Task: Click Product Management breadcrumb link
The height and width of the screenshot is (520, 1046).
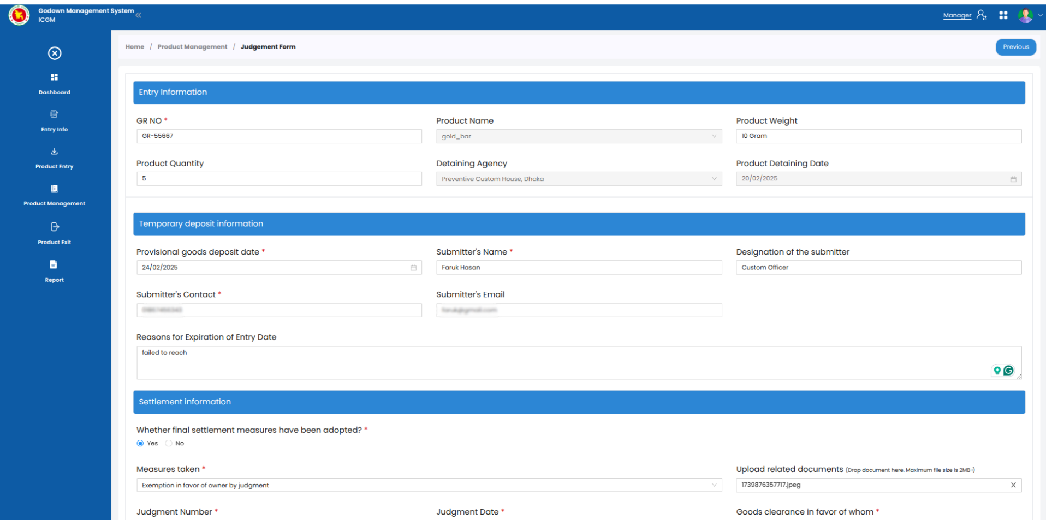Action: [x=192, y=47]
